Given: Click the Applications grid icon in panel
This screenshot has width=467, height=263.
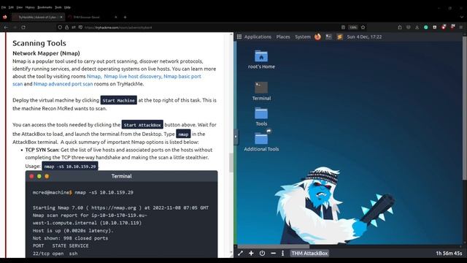Looking at the screenshot, I should pos(239,37).
